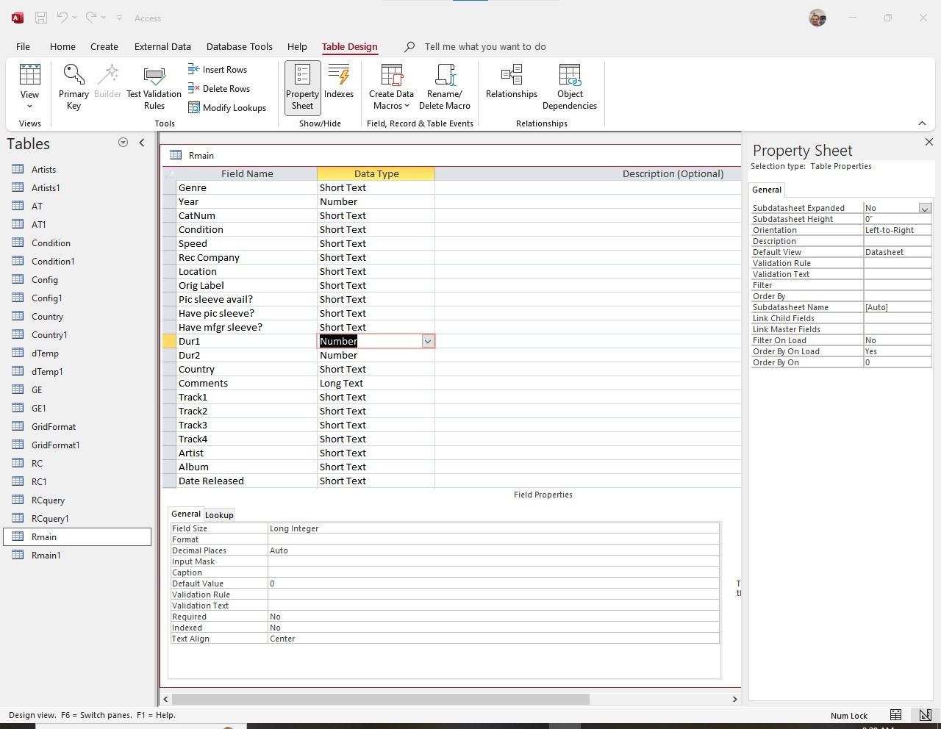
Task: Click Modify Lookups button
Action: [x=227, y=108]
